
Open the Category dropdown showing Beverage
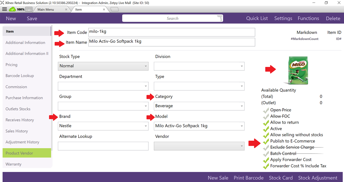[199, 106]
